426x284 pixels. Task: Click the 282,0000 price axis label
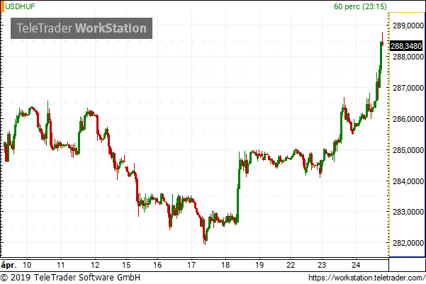(408, 243)
